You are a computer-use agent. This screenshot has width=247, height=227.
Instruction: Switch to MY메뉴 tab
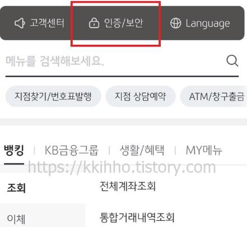pos(204,150)
